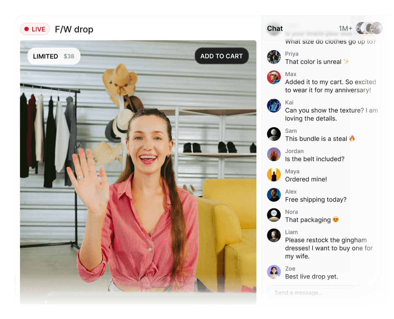
Task: Select username Sam in chat
Action: pyautogui.click(x=291, y=131)
